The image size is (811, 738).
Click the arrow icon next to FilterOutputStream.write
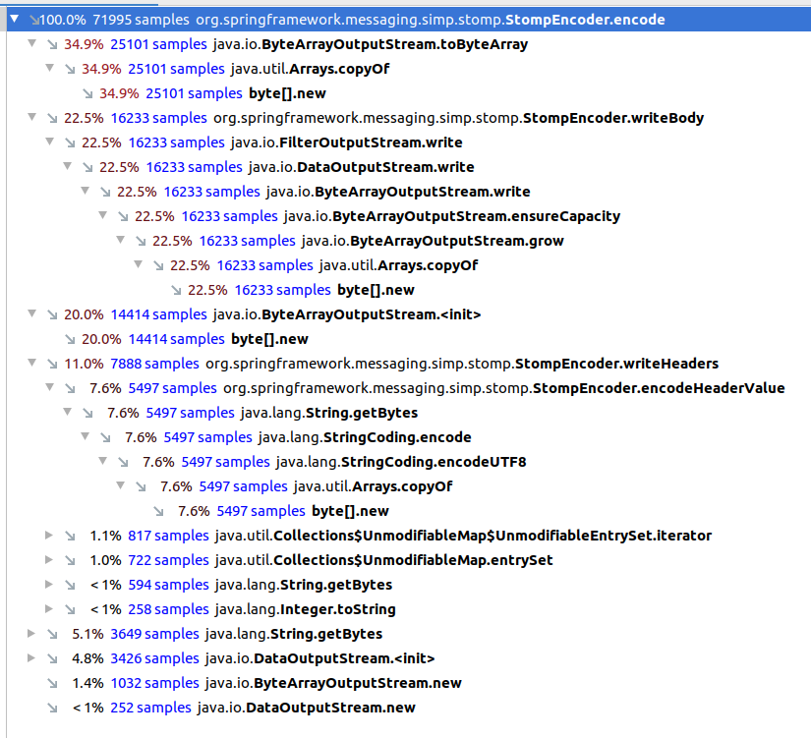(69, 142)
